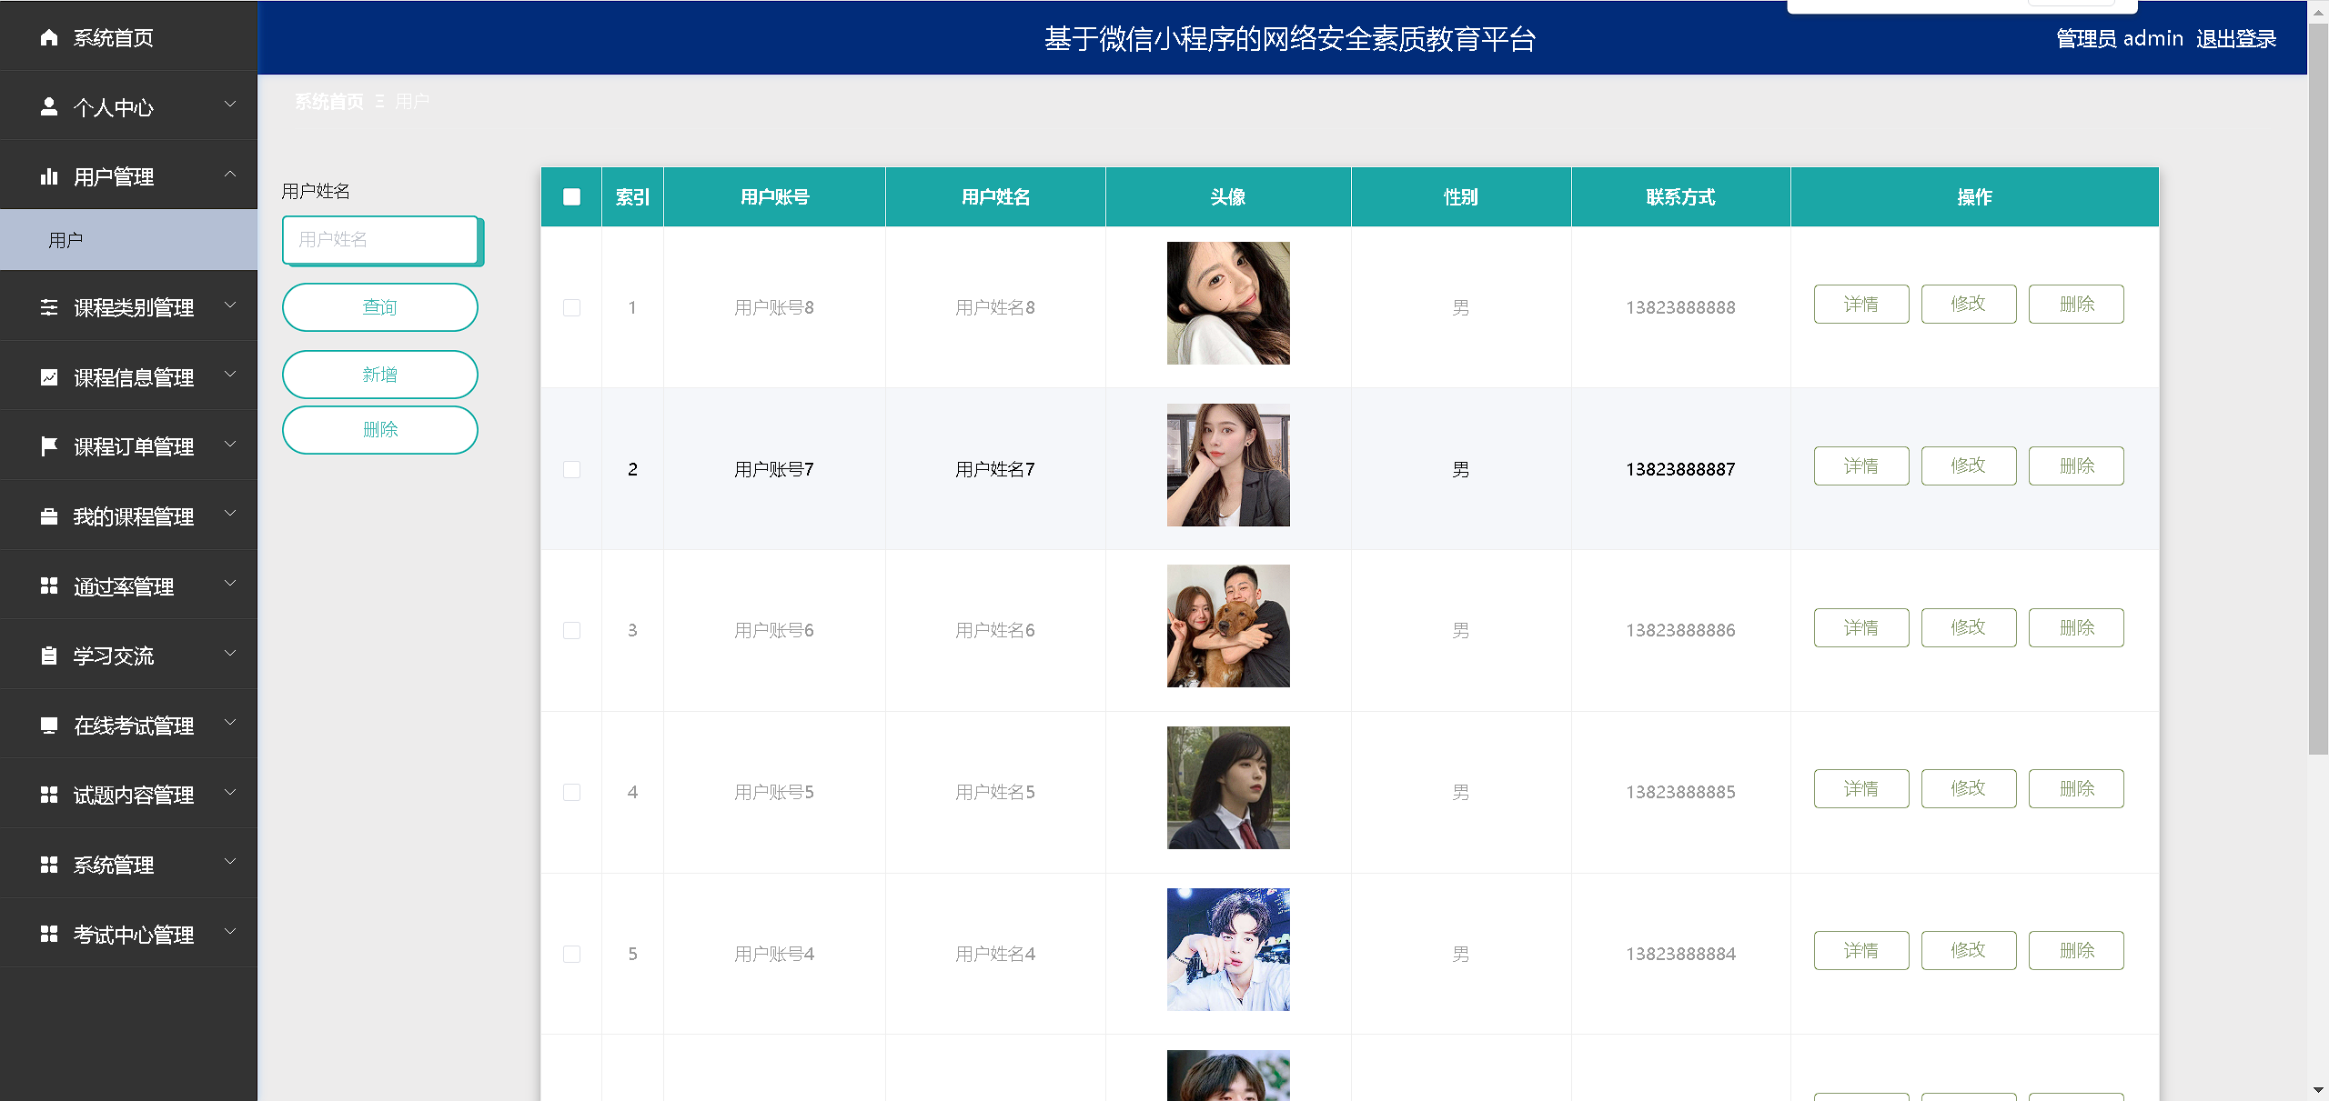Expand the 在线考试管理 menu chevron

click(x=230, y=723)
